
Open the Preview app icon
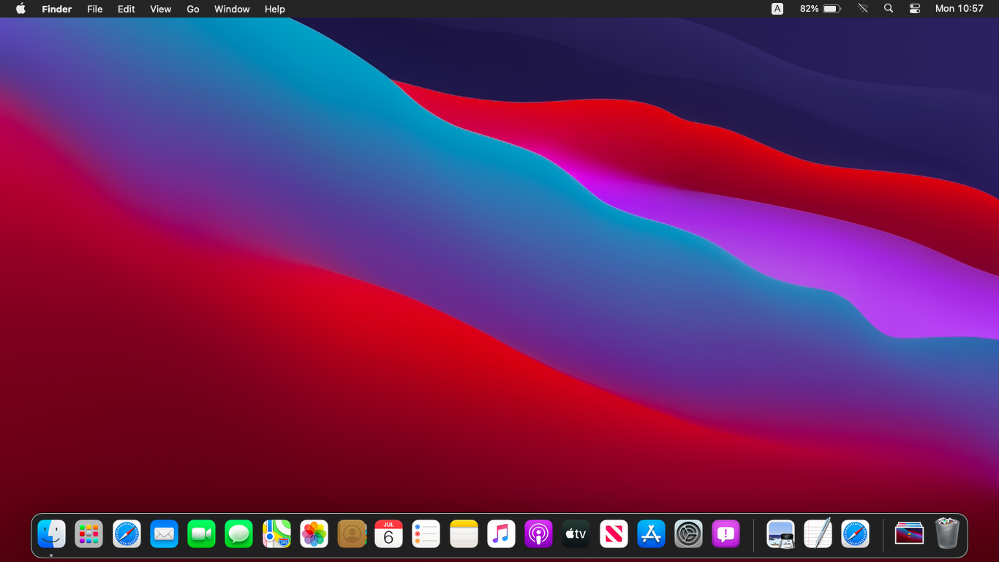780,534
